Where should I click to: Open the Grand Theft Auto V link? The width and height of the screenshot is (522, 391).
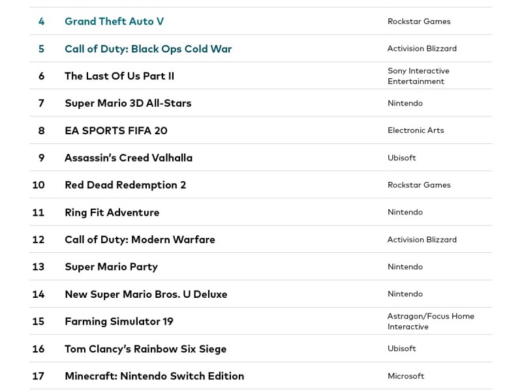(114, 22)
